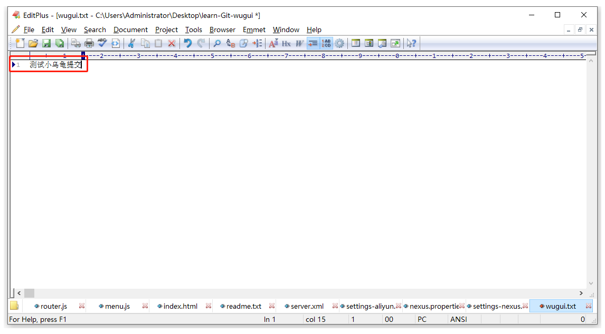
Task: Click the Go to Line icon
Action: (257, 43)
